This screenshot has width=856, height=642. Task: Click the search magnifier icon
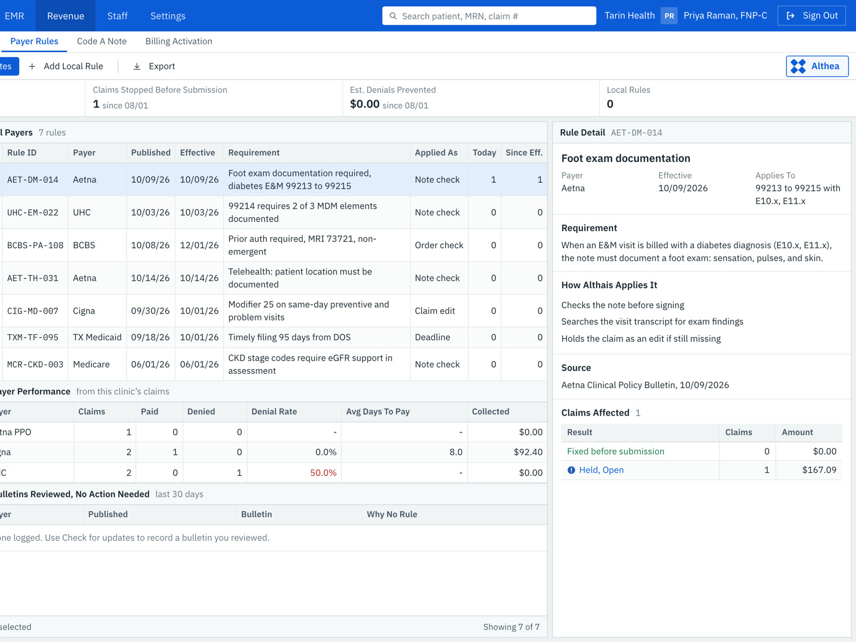[393, 16]
